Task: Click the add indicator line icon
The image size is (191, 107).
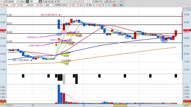Action: click(x=104, y=2)
